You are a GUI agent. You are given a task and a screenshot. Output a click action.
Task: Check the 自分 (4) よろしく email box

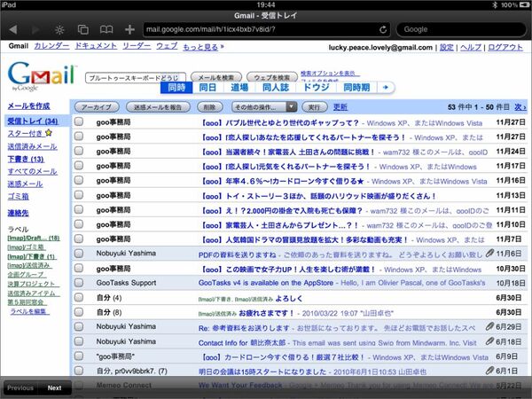click(x=79, y=297)
